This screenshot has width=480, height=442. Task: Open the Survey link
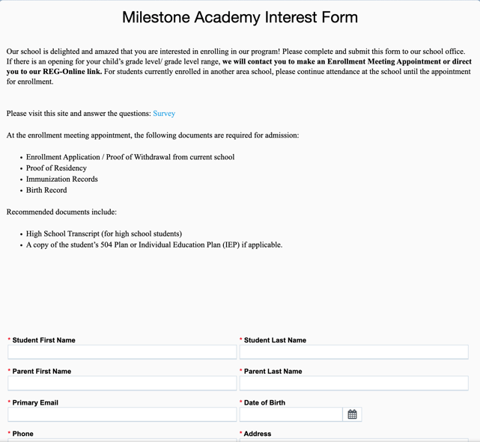[164, 114]
